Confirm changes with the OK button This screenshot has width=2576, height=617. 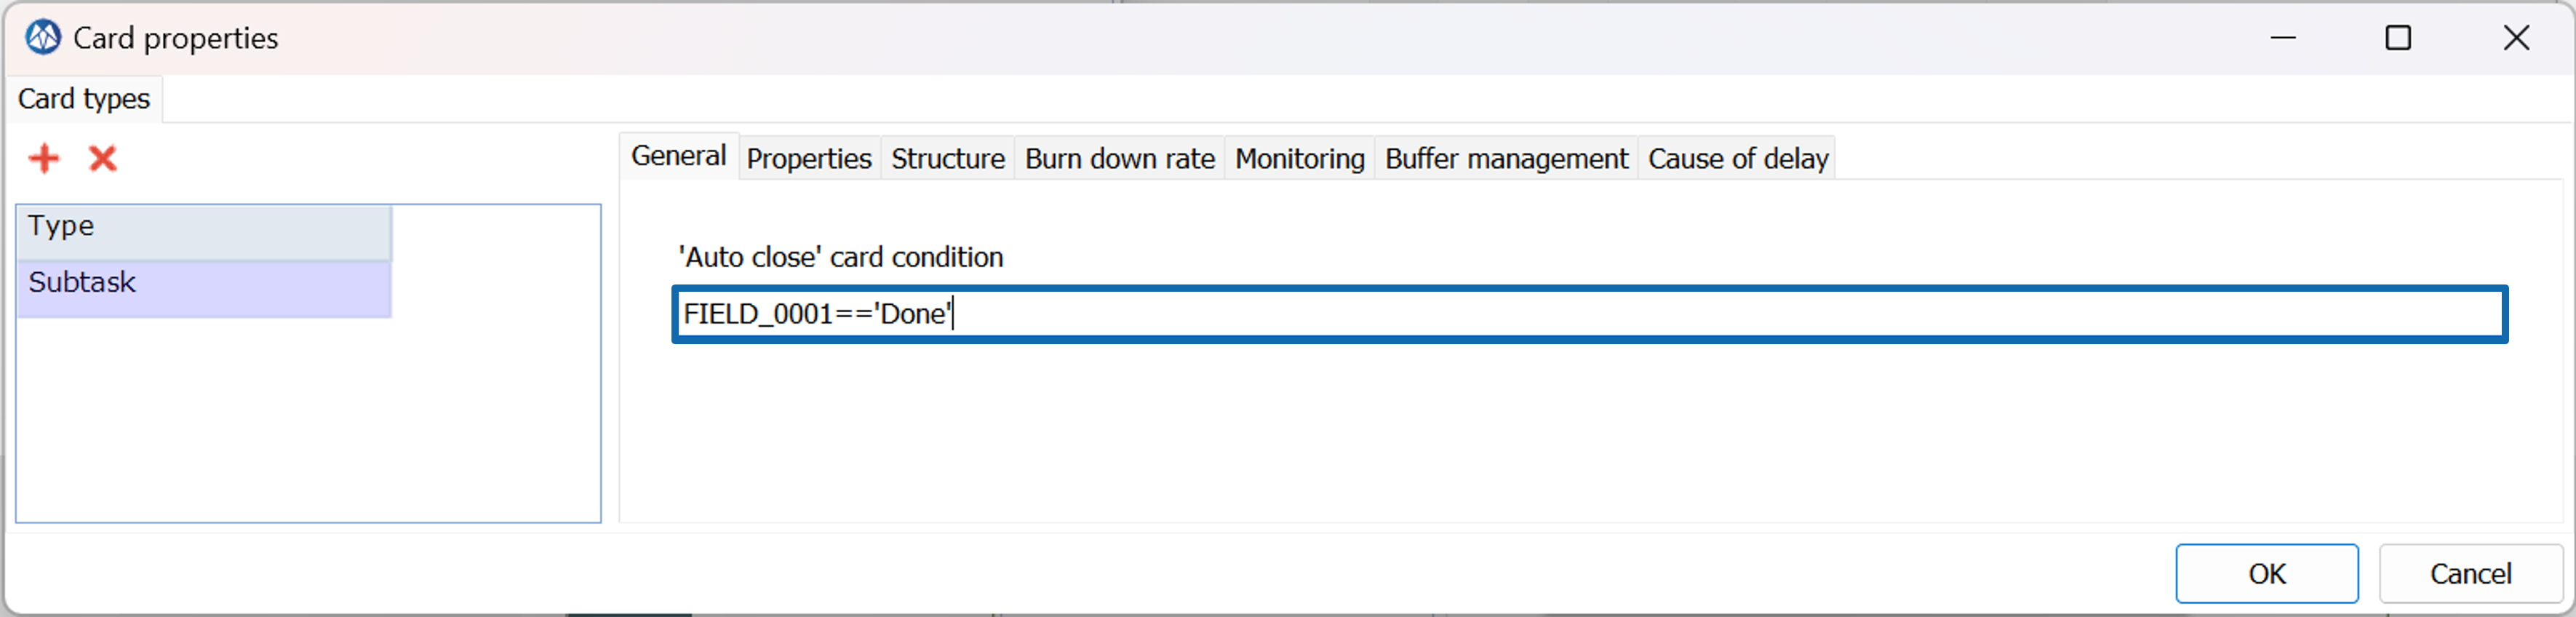point(2266,573)
